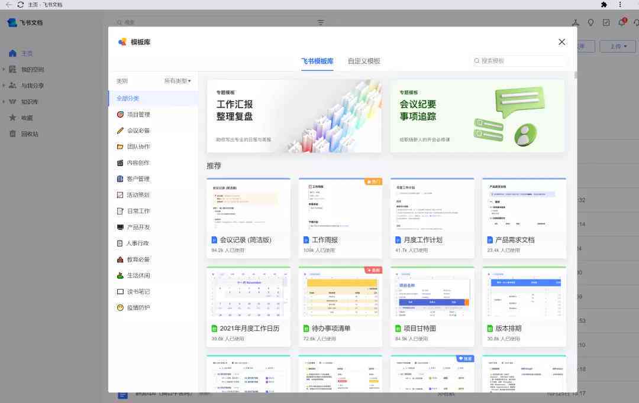This screenshot has width=639, height=403.
Task: Select the 全部分类 category
Action: click(x=154, y=99)
